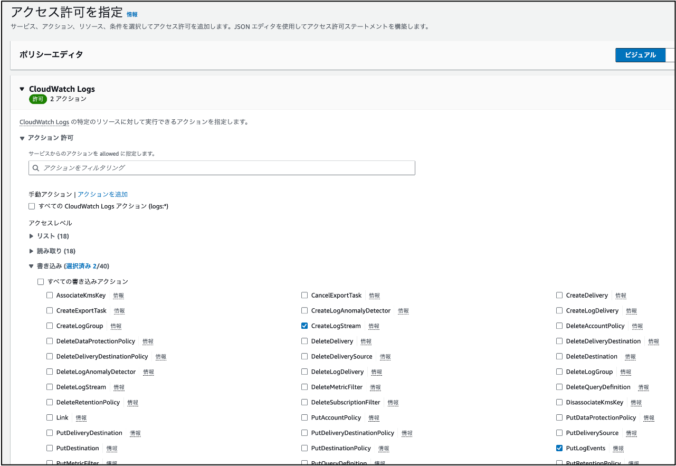Screen dimensions: 676x466
Task: Click the CloudWatch Logs hyperlink
Action: 44,122
